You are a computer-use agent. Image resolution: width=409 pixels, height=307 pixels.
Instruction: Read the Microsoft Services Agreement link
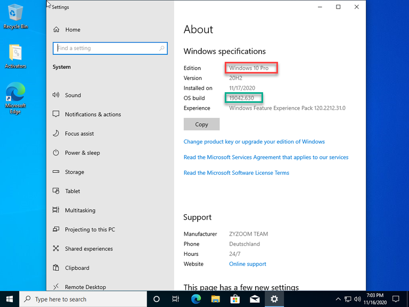[266, 157]
